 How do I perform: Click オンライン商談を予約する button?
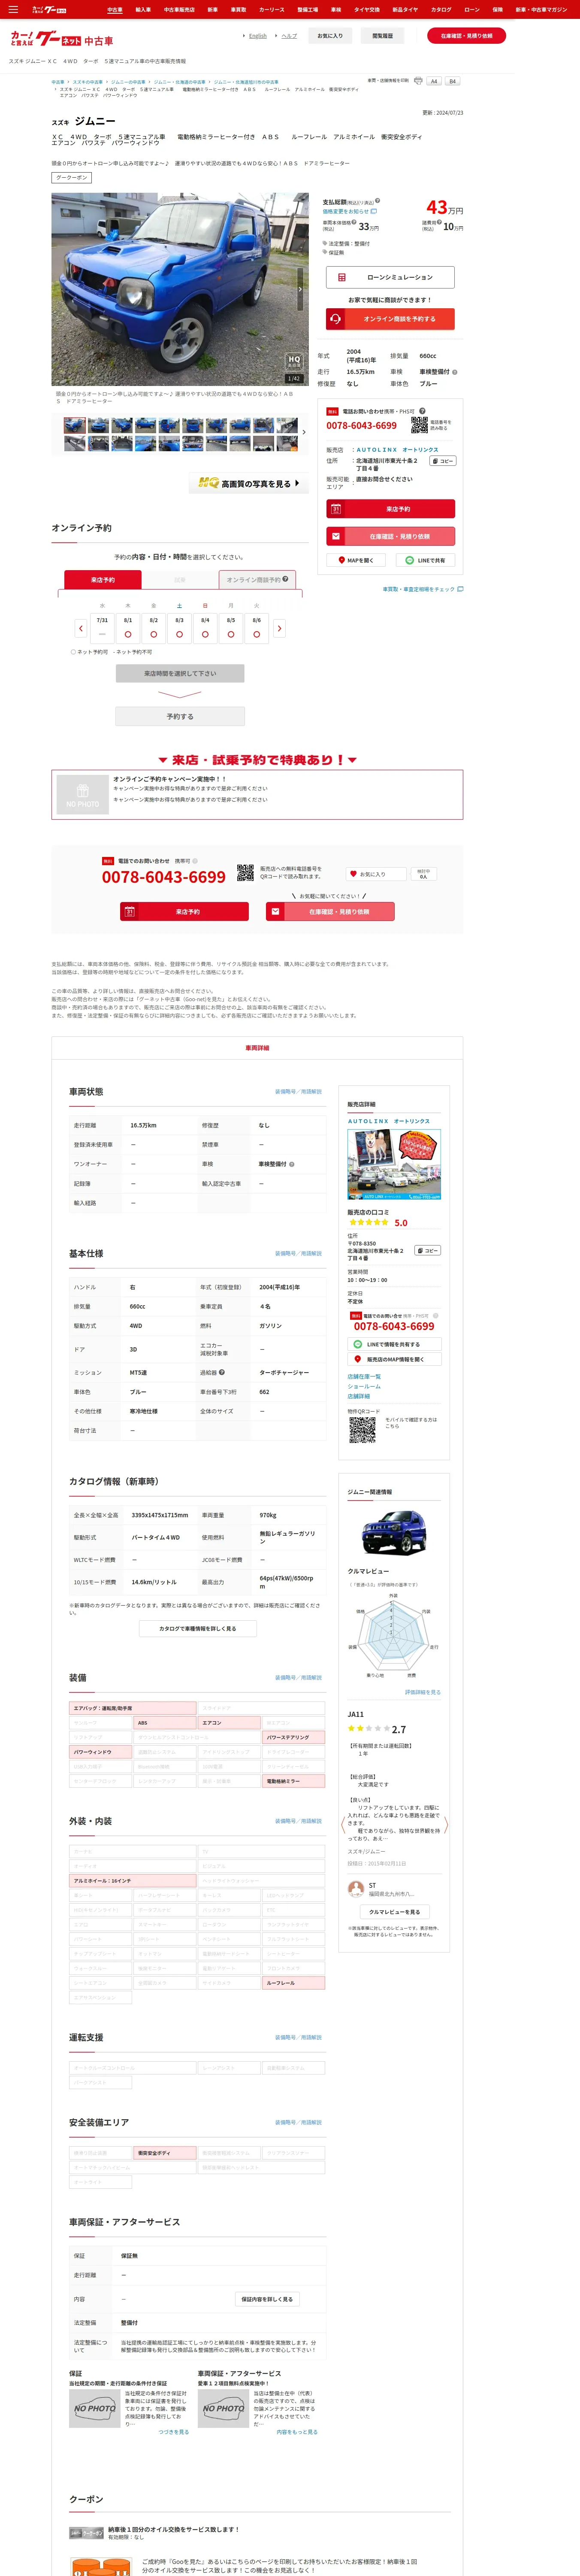(390, 319)
